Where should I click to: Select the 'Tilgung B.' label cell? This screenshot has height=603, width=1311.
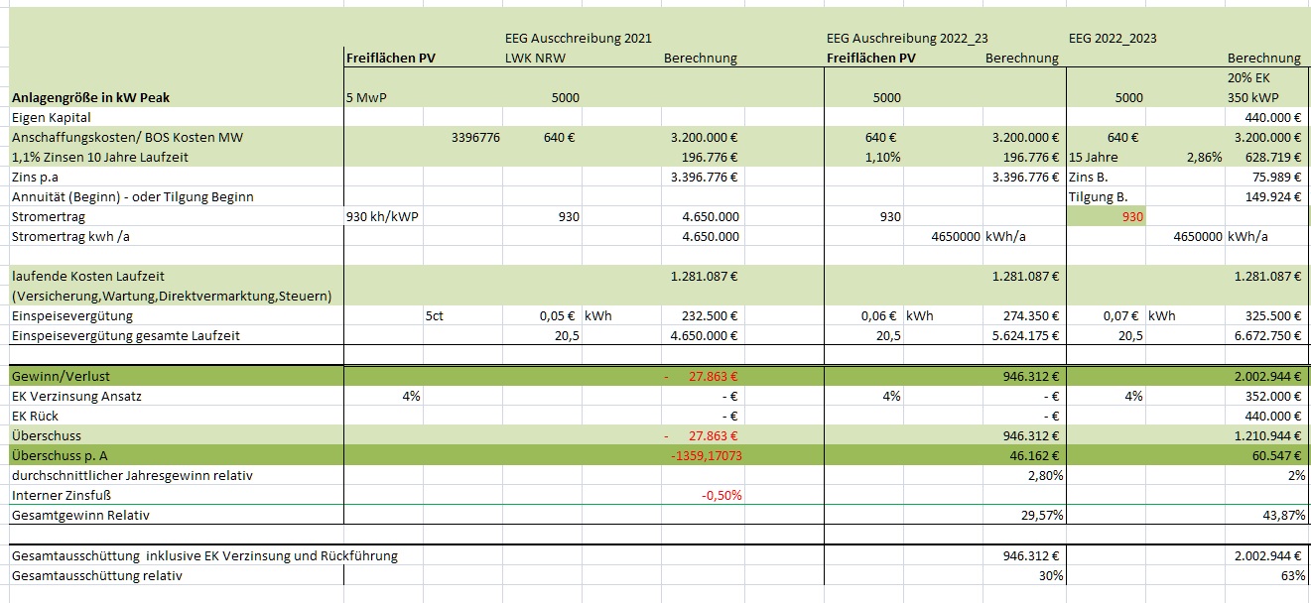1098,196
